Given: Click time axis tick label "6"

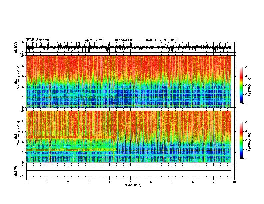Looking at the screenshot, I should [151, 182].
